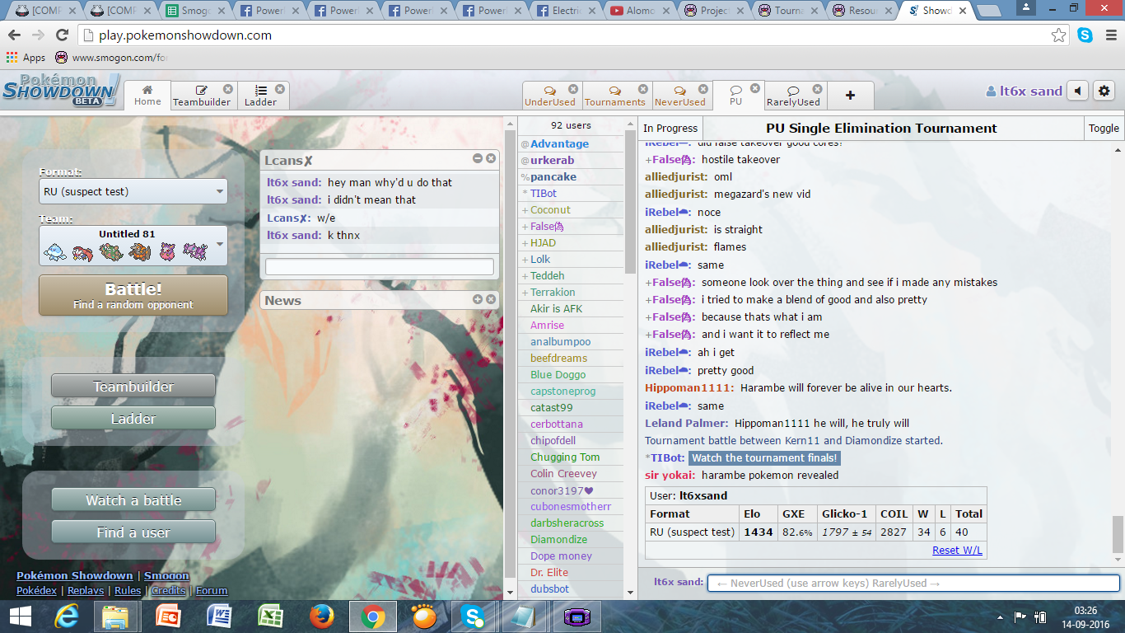
Task: Switch to the NeverUsed room tab
Action: [680, 96]
